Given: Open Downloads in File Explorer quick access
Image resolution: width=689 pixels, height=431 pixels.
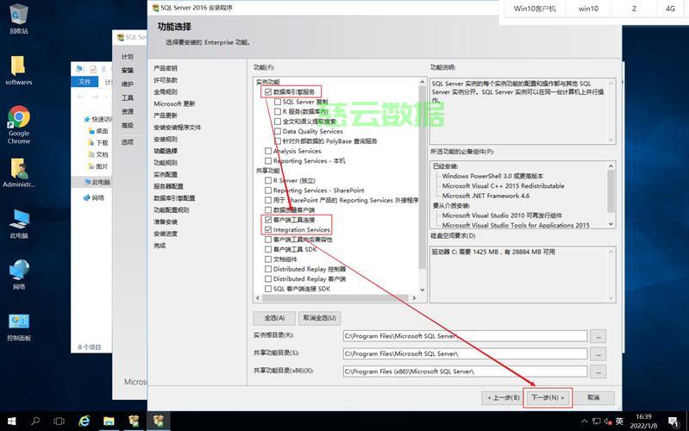Looking at the screenshot, I should pyautogui.click(x=98, y=143).
